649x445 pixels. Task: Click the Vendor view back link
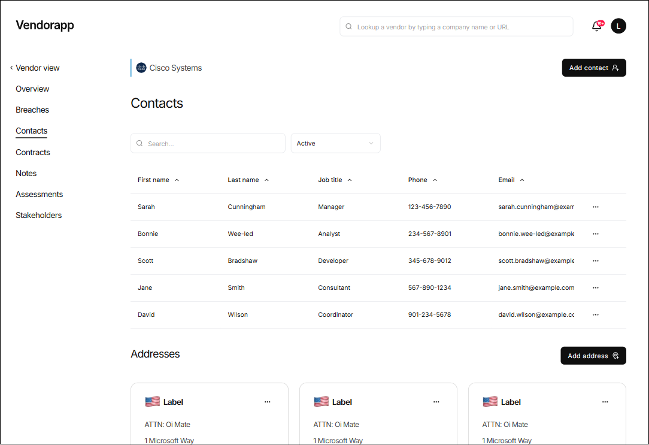37,68
